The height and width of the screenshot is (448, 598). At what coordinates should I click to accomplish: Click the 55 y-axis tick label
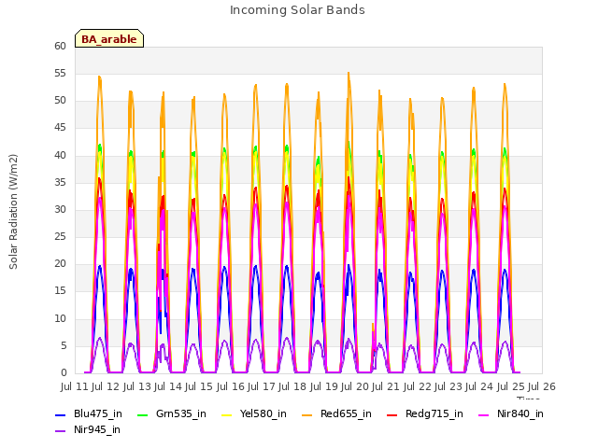tap(60, 73)
